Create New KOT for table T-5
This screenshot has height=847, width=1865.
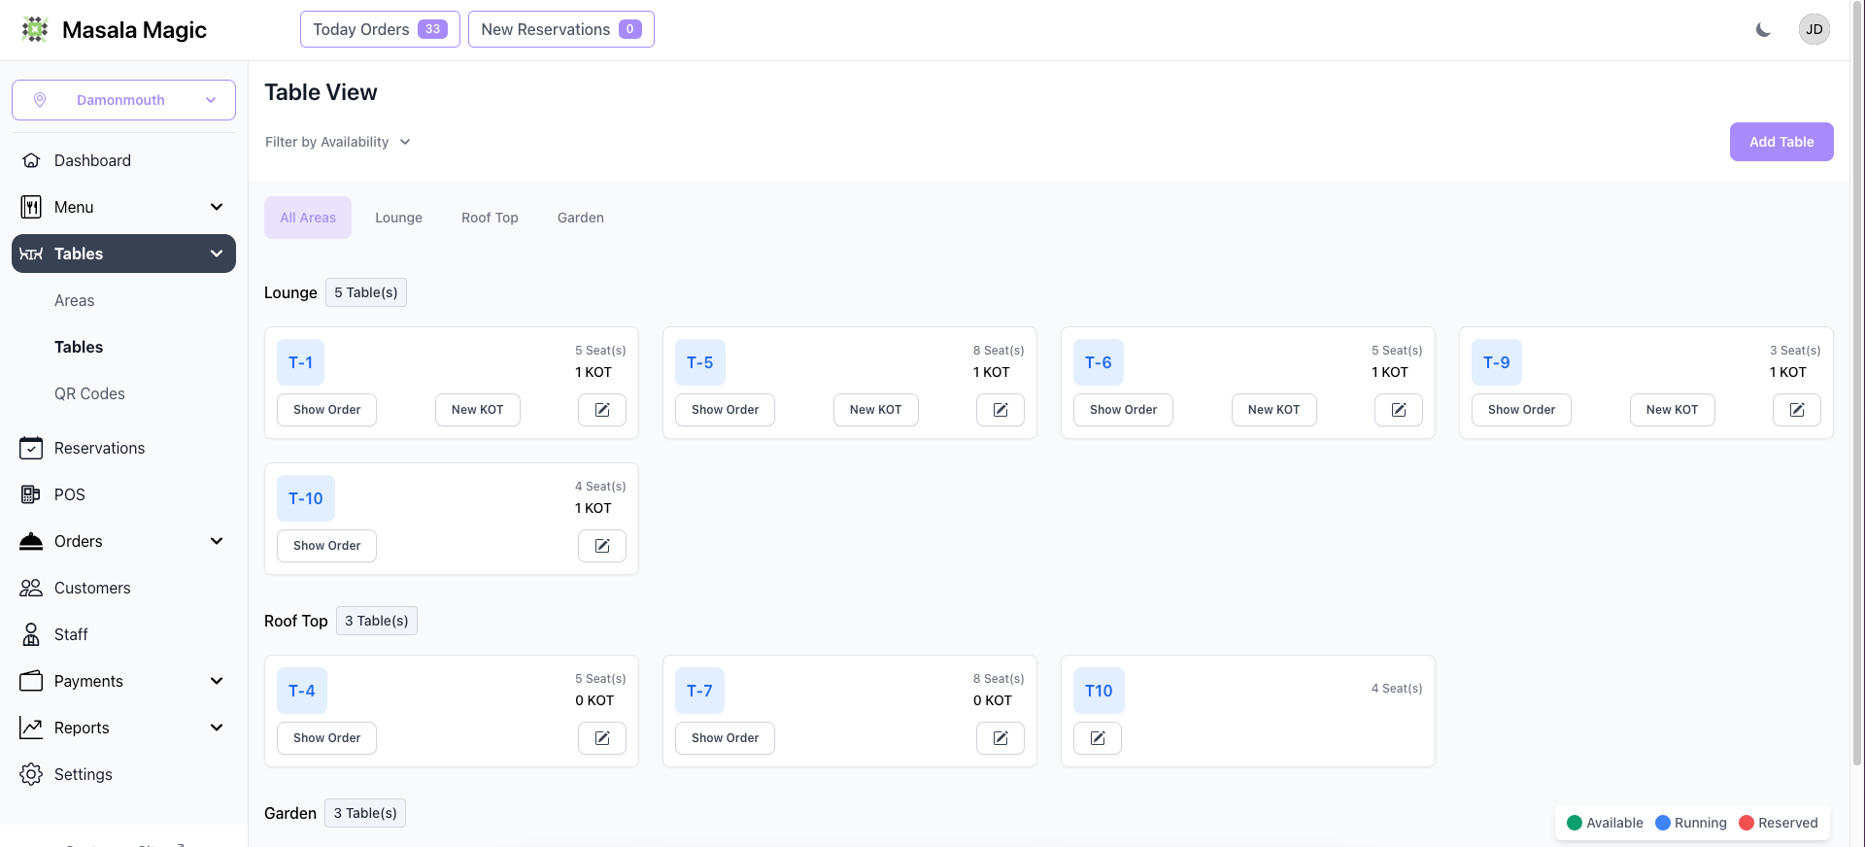click(875, 410)
